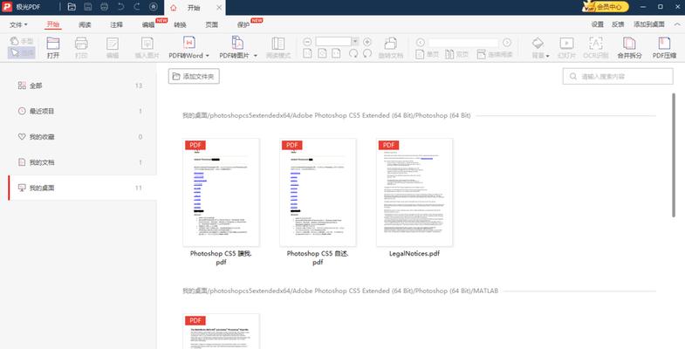Image resolution: width=685 pixels, height=349 pixels.
Task: Switch to 双页 double page view
Action: click(x=456, y=54)
